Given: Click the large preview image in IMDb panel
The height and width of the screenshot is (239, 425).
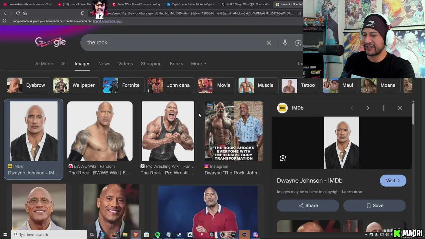Looking at the screenshot, I should coord(341,143).
